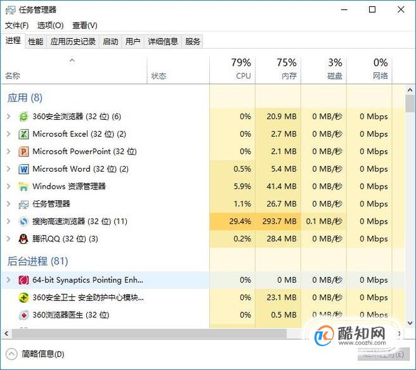The width and height of the screenshot is (416, 370).
Task: Click the 360安全浏览器 app icon
Action: pos(23,117)
